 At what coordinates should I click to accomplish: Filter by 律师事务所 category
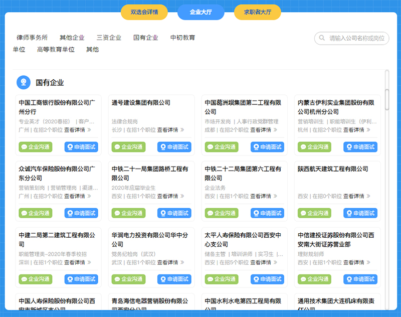32,38
